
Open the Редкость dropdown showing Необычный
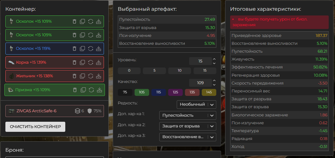(196, 104)
